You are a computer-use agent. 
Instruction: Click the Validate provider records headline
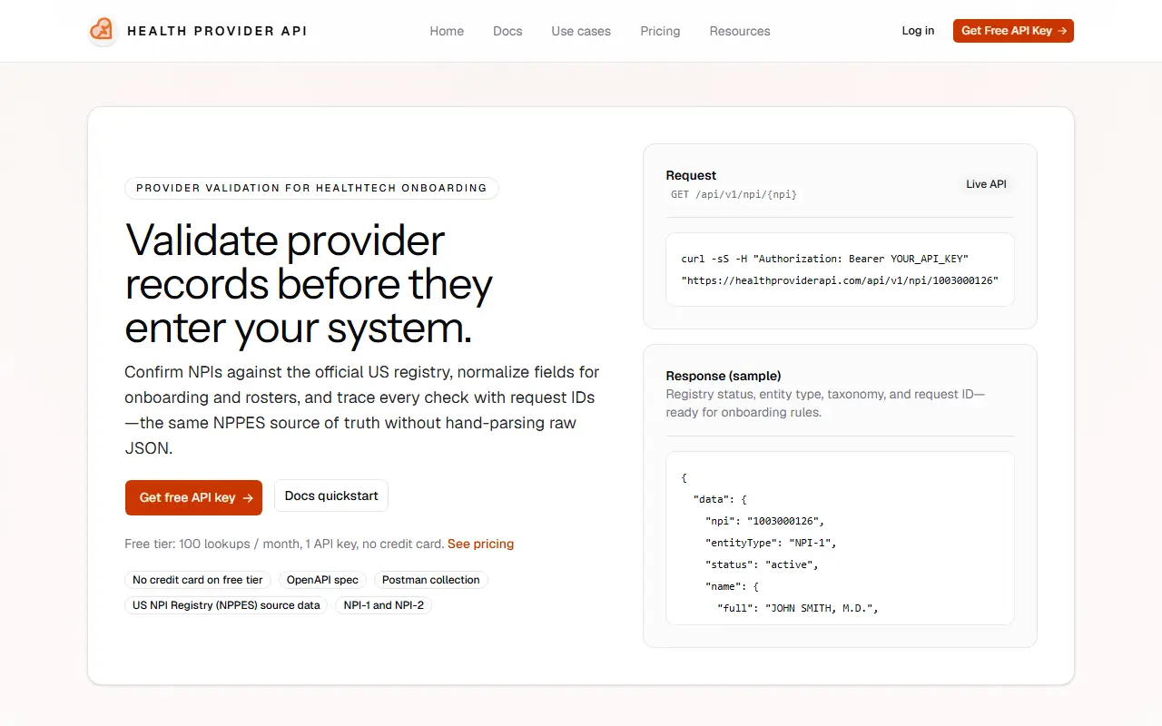click(x=310, y=284)
